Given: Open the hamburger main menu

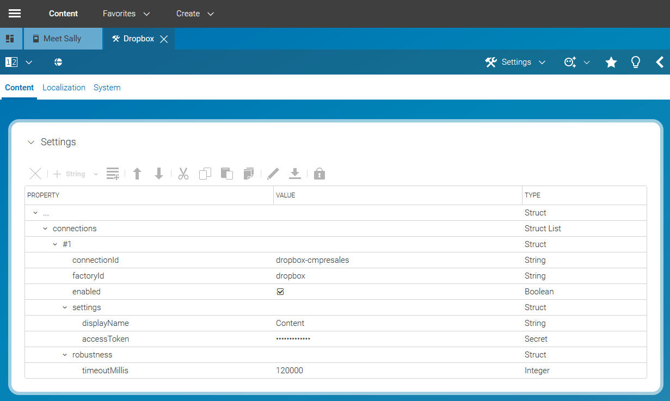Looking at the screenshot, I should 15,14.
